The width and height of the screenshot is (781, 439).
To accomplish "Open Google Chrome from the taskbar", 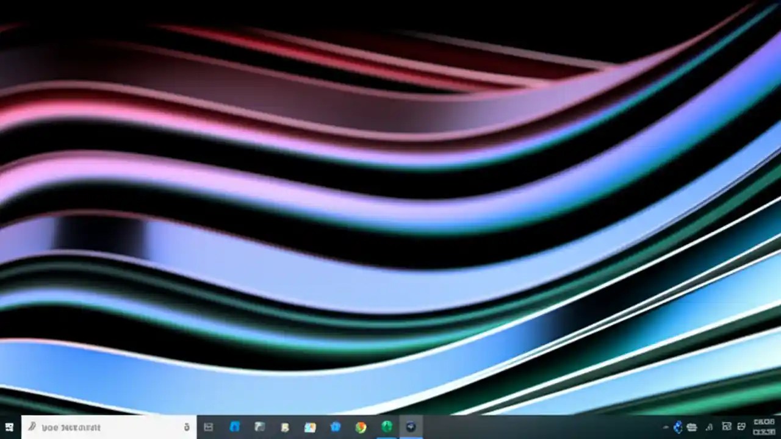I will pos(361,427).
